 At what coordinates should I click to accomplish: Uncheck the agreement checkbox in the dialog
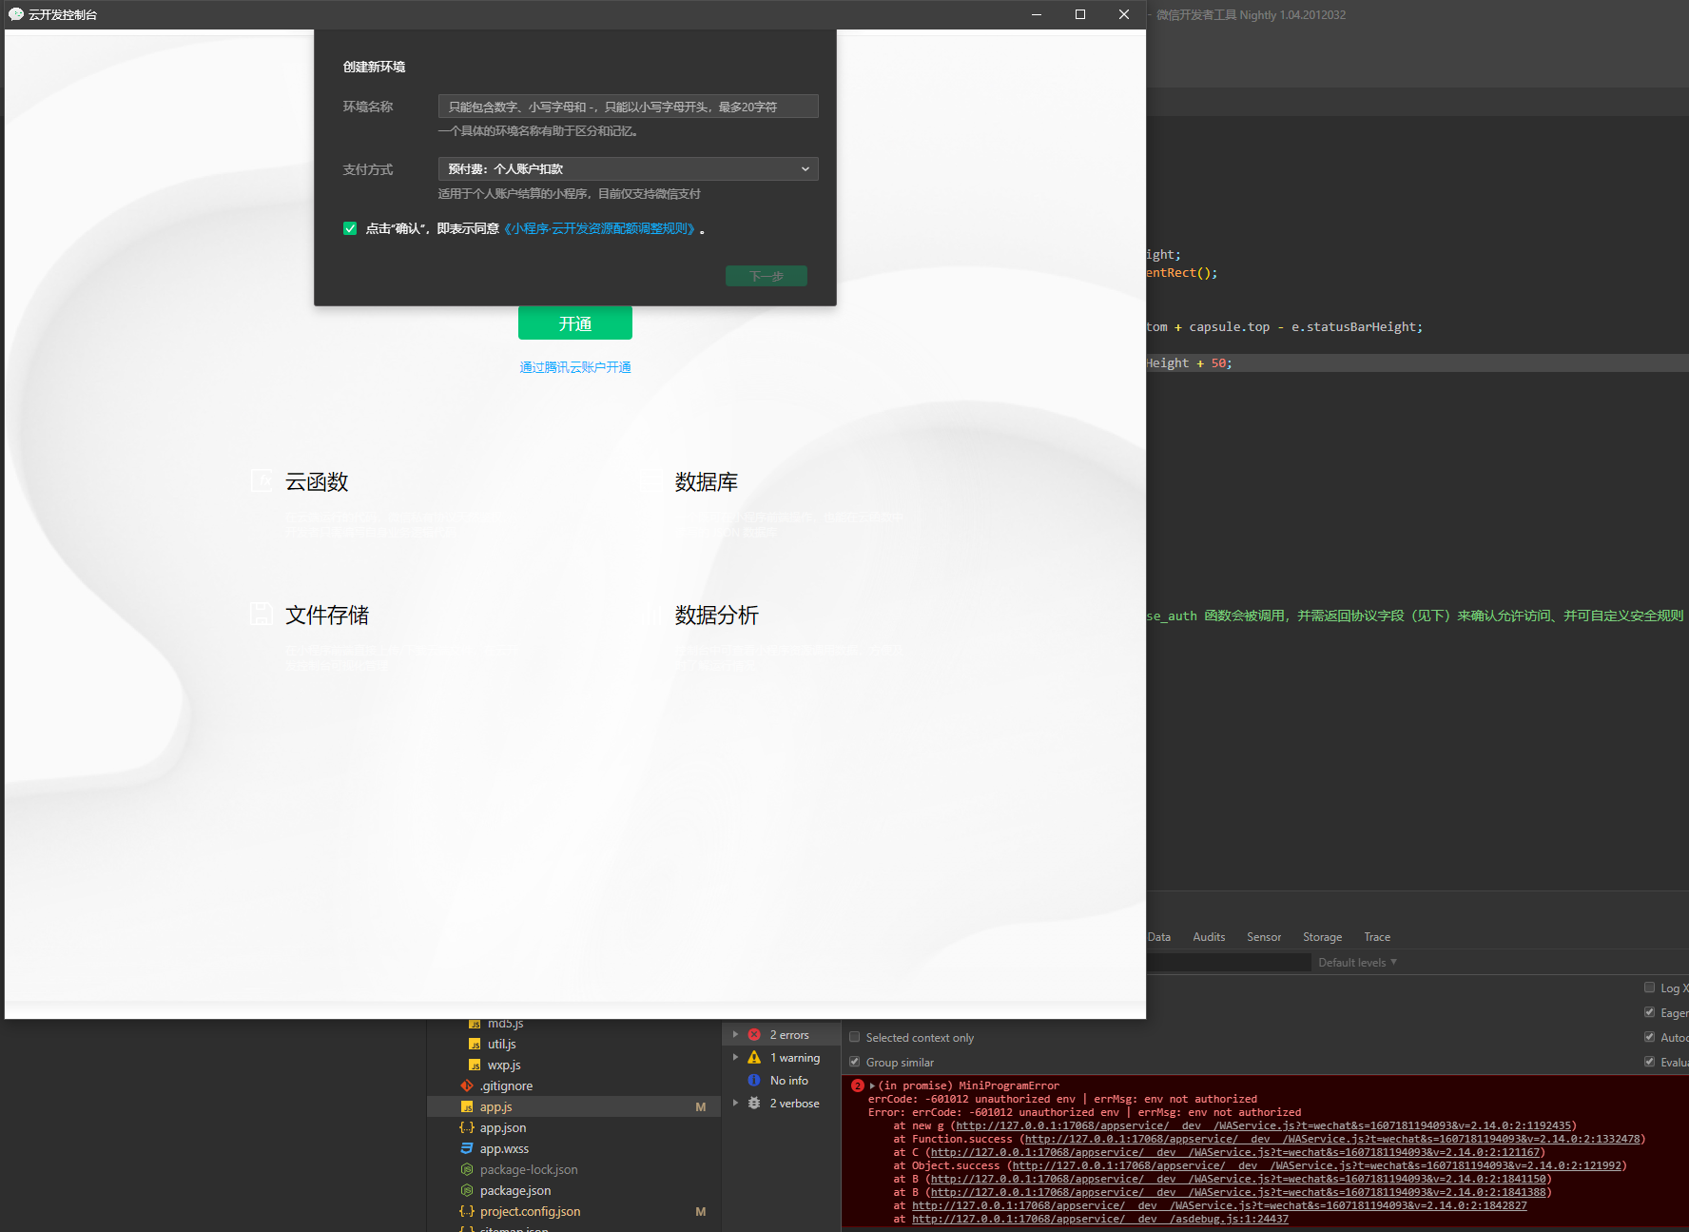click(350, 228)
